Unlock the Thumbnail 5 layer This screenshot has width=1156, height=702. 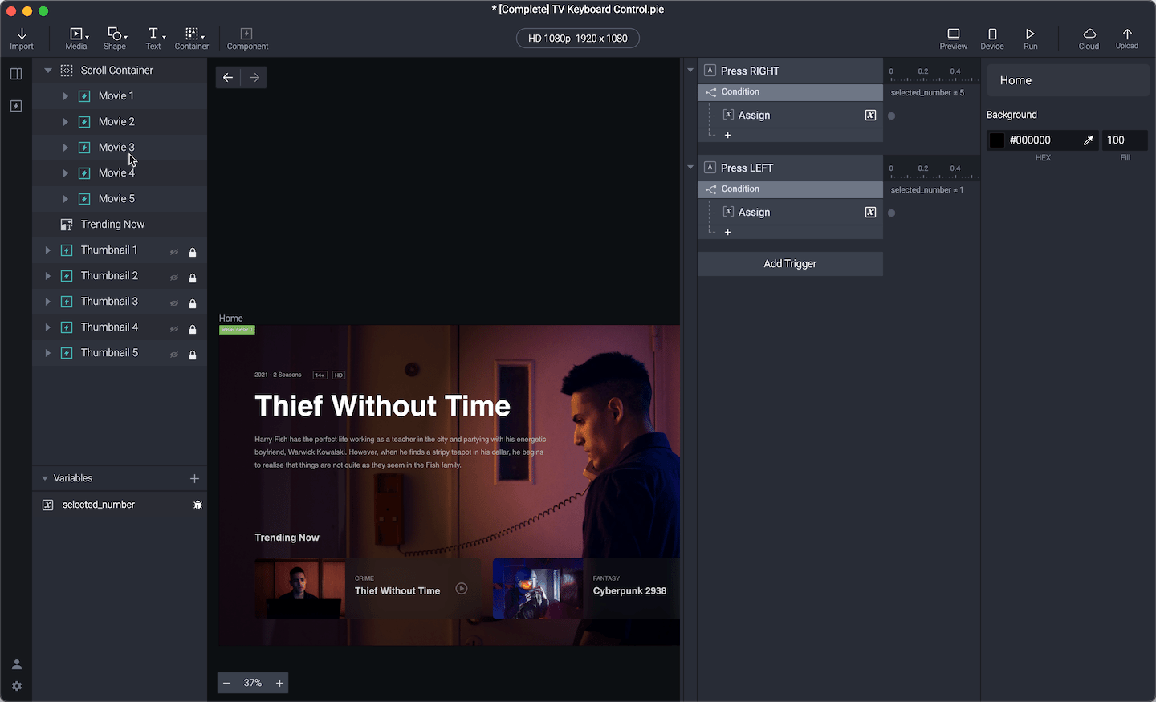193,355
